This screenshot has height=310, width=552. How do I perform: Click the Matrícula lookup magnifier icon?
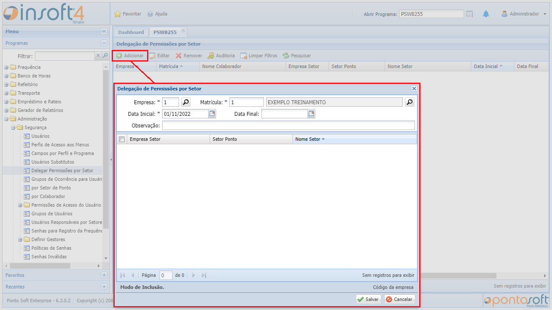coord(410,102)
